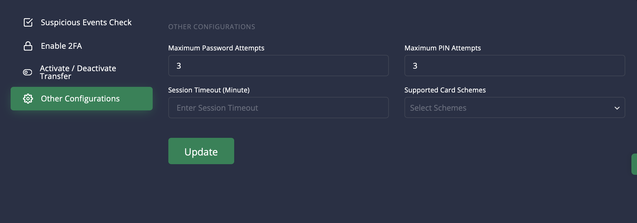The width and height of the screenshot is (637, 223).
Task: Focus the Maximum Password Attempts field
Action: point(278,66)
